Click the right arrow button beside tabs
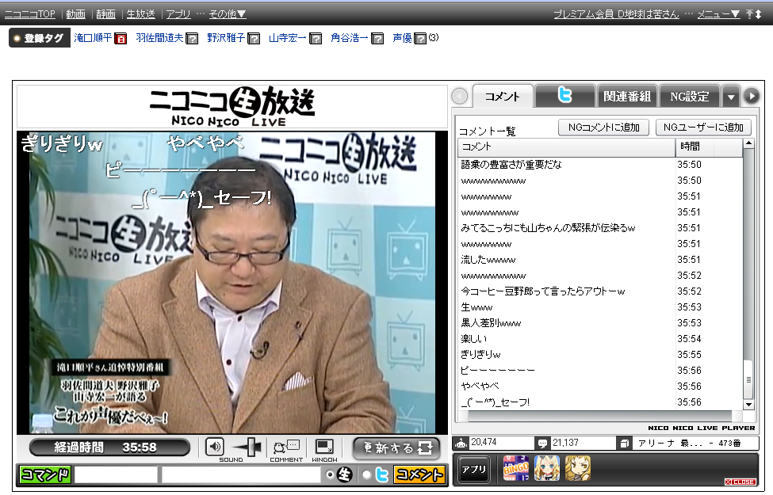Viewport: 773px width, 495px height. tap(750, 96)
